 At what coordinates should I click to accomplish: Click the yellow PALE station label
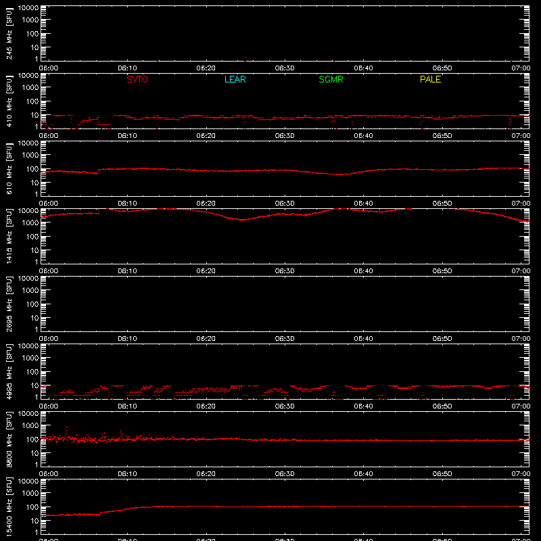[x=430, y=79]
